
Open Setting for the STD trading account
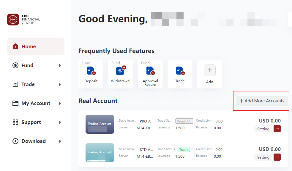pyautogui.click(x=263, y=157)
